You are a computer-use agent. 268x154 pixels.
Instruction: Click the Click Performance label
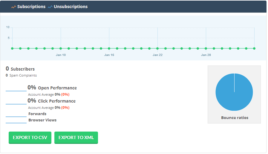coord(56,101)
